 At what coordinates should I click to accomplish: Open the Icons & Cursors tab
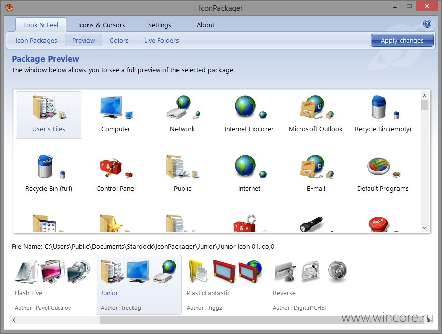pos(102,25)
